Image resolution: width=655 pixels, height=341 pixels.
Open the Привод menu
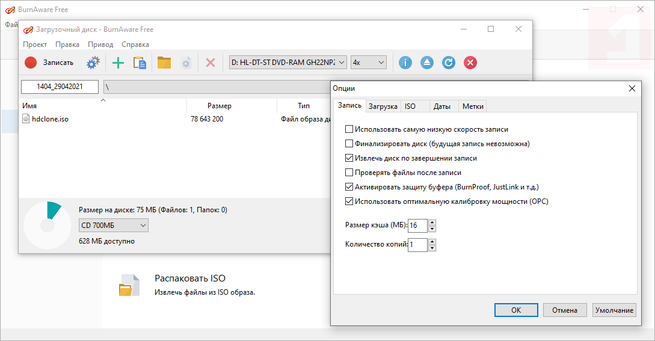pos(100,45)
